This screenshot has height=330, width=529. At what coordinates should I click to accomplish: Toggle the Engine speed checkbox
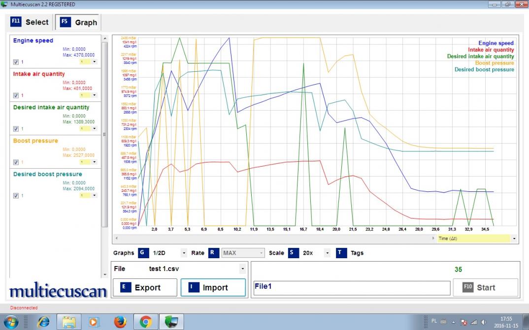point(16,62)
